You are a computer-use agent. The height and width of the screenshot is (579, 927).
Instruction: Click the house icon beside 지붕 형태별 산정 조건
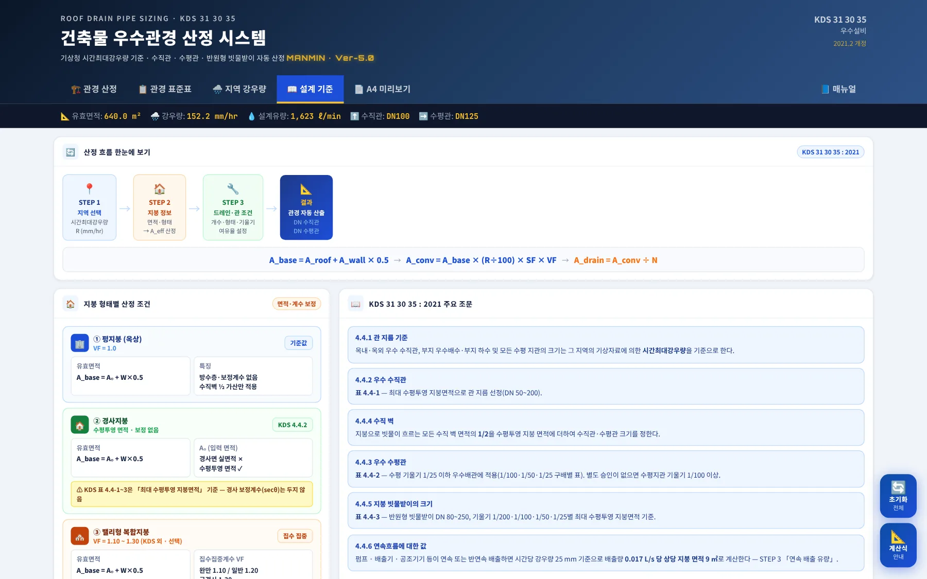pos(71,304)
